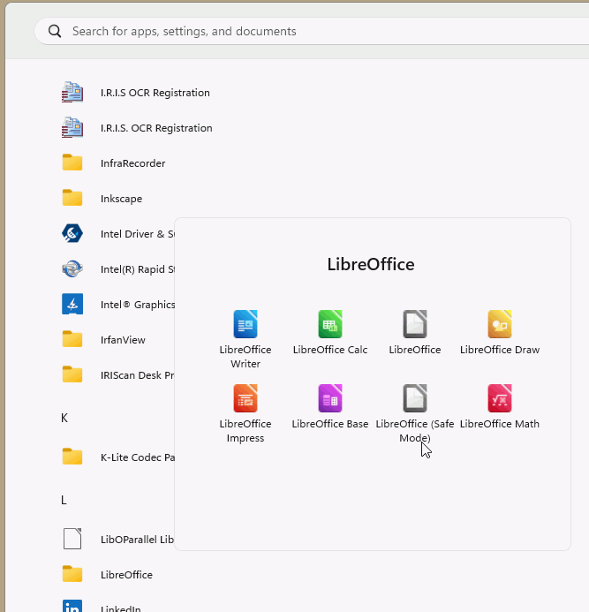Viewport: 589px width, 612px height.
Task: Expand the IrfanView folder
Action: click(x=123, y=340)
